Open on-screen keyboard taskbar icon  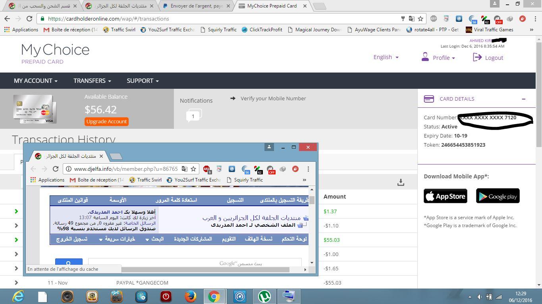click(289, 296)
